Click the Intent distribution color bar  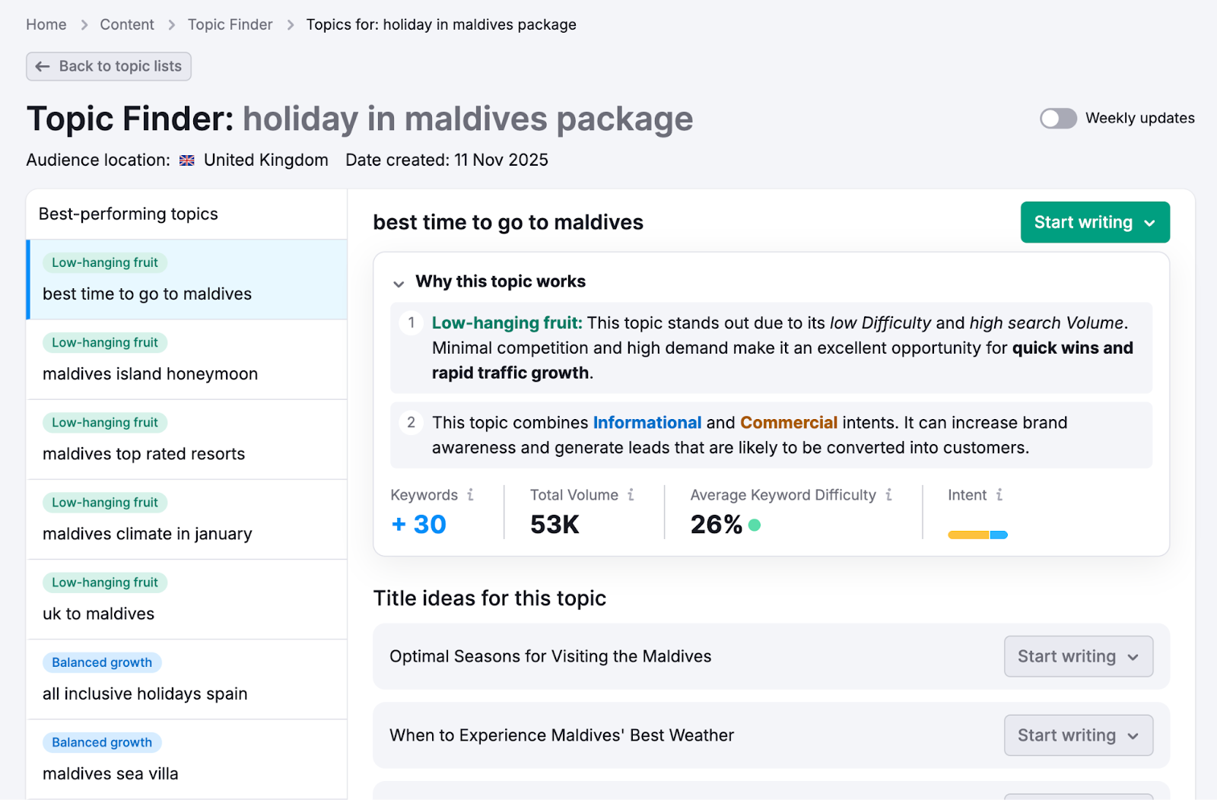point(977,535)
